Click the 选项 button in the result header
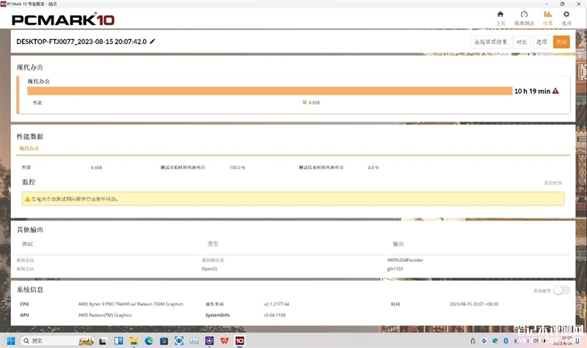Image resolution: width=587 pixels, height=348 pixels. [x=542, y=42]
